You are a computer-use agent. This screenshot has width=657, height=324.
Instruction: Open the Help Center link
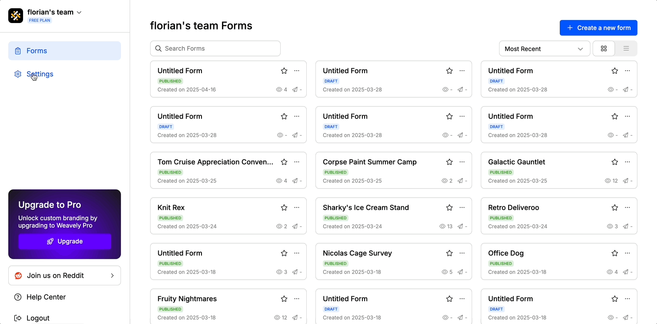(46, 297)
